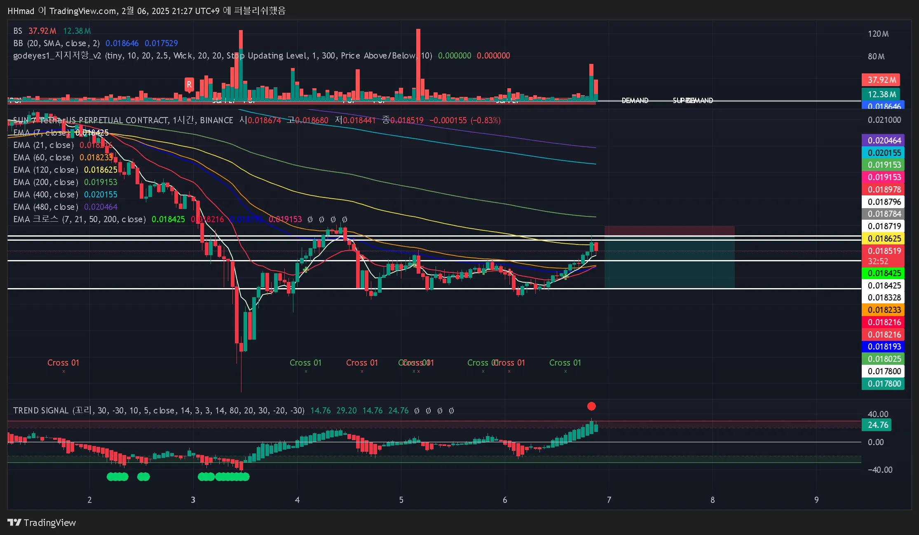Screen dimensions: 919x535
Task: Select the godeyes1_지지저항_v2 indicator legend
Action: [262, 56]
